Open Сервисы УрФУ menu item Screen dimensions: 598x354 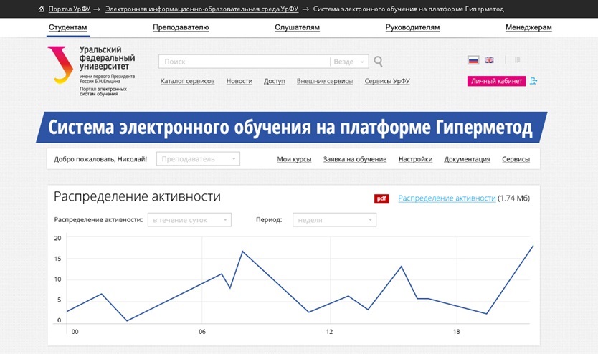(x=387, y=81)
